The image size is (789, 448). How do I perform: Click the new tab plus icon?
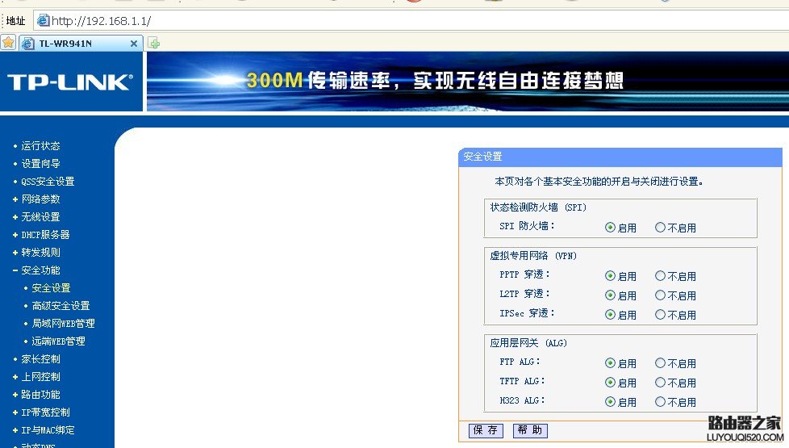154,44
